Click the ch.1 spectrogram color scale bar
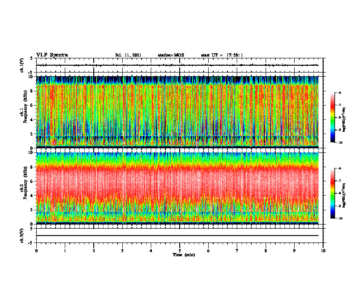Screen dimensions: 364x281 [332, 118]
